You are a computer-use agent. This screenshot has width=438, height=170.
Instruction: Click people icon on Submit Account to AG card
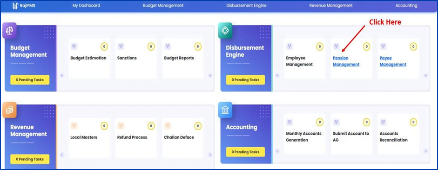tap(337, 122)
